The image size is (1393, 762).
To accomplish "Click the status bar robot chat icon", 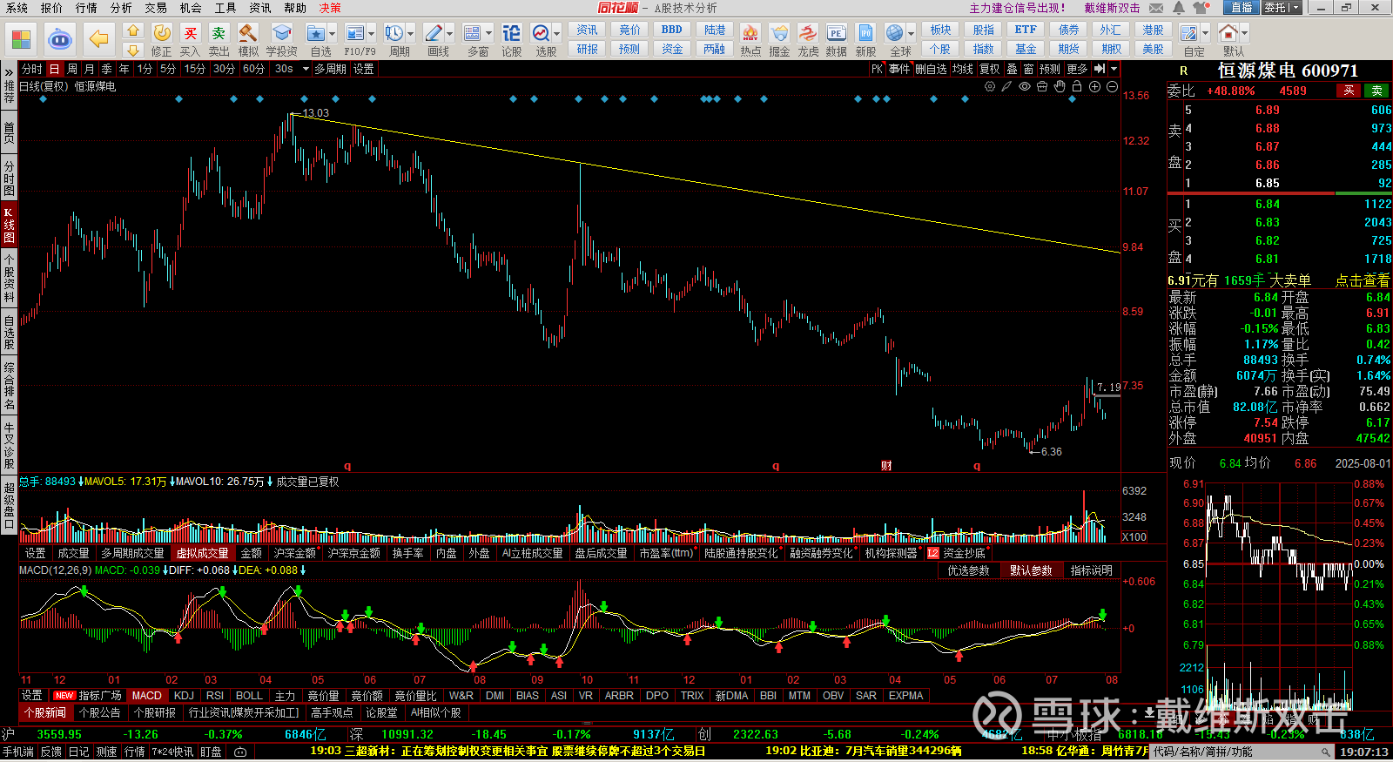I will tap(240, 752).
